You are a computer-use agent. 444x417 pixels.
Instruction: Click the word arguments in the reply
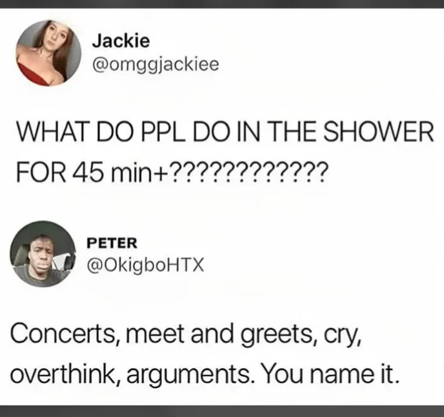(x=189, y=376)
